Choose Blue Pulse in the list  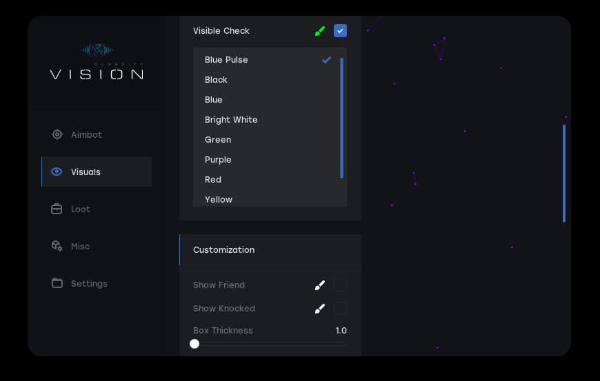point(266,60)
